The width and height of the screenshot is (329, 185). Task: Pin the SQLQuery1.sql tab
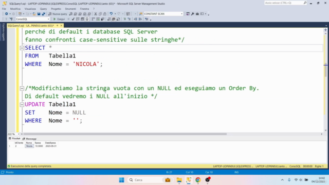57,26
